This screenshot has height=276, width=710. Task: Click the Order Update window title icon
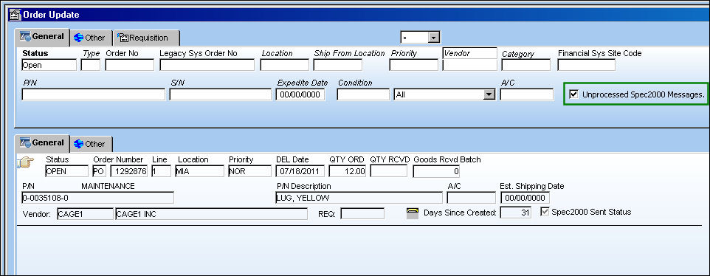(15, 15)
